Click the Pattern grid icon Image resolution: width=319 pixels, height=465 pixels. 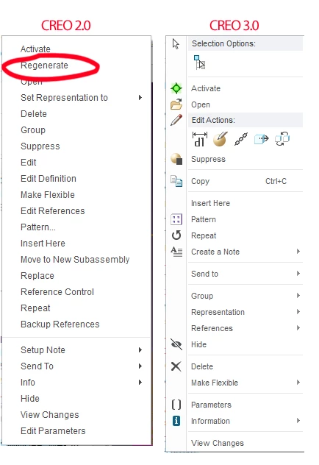(x=176, y=219)
